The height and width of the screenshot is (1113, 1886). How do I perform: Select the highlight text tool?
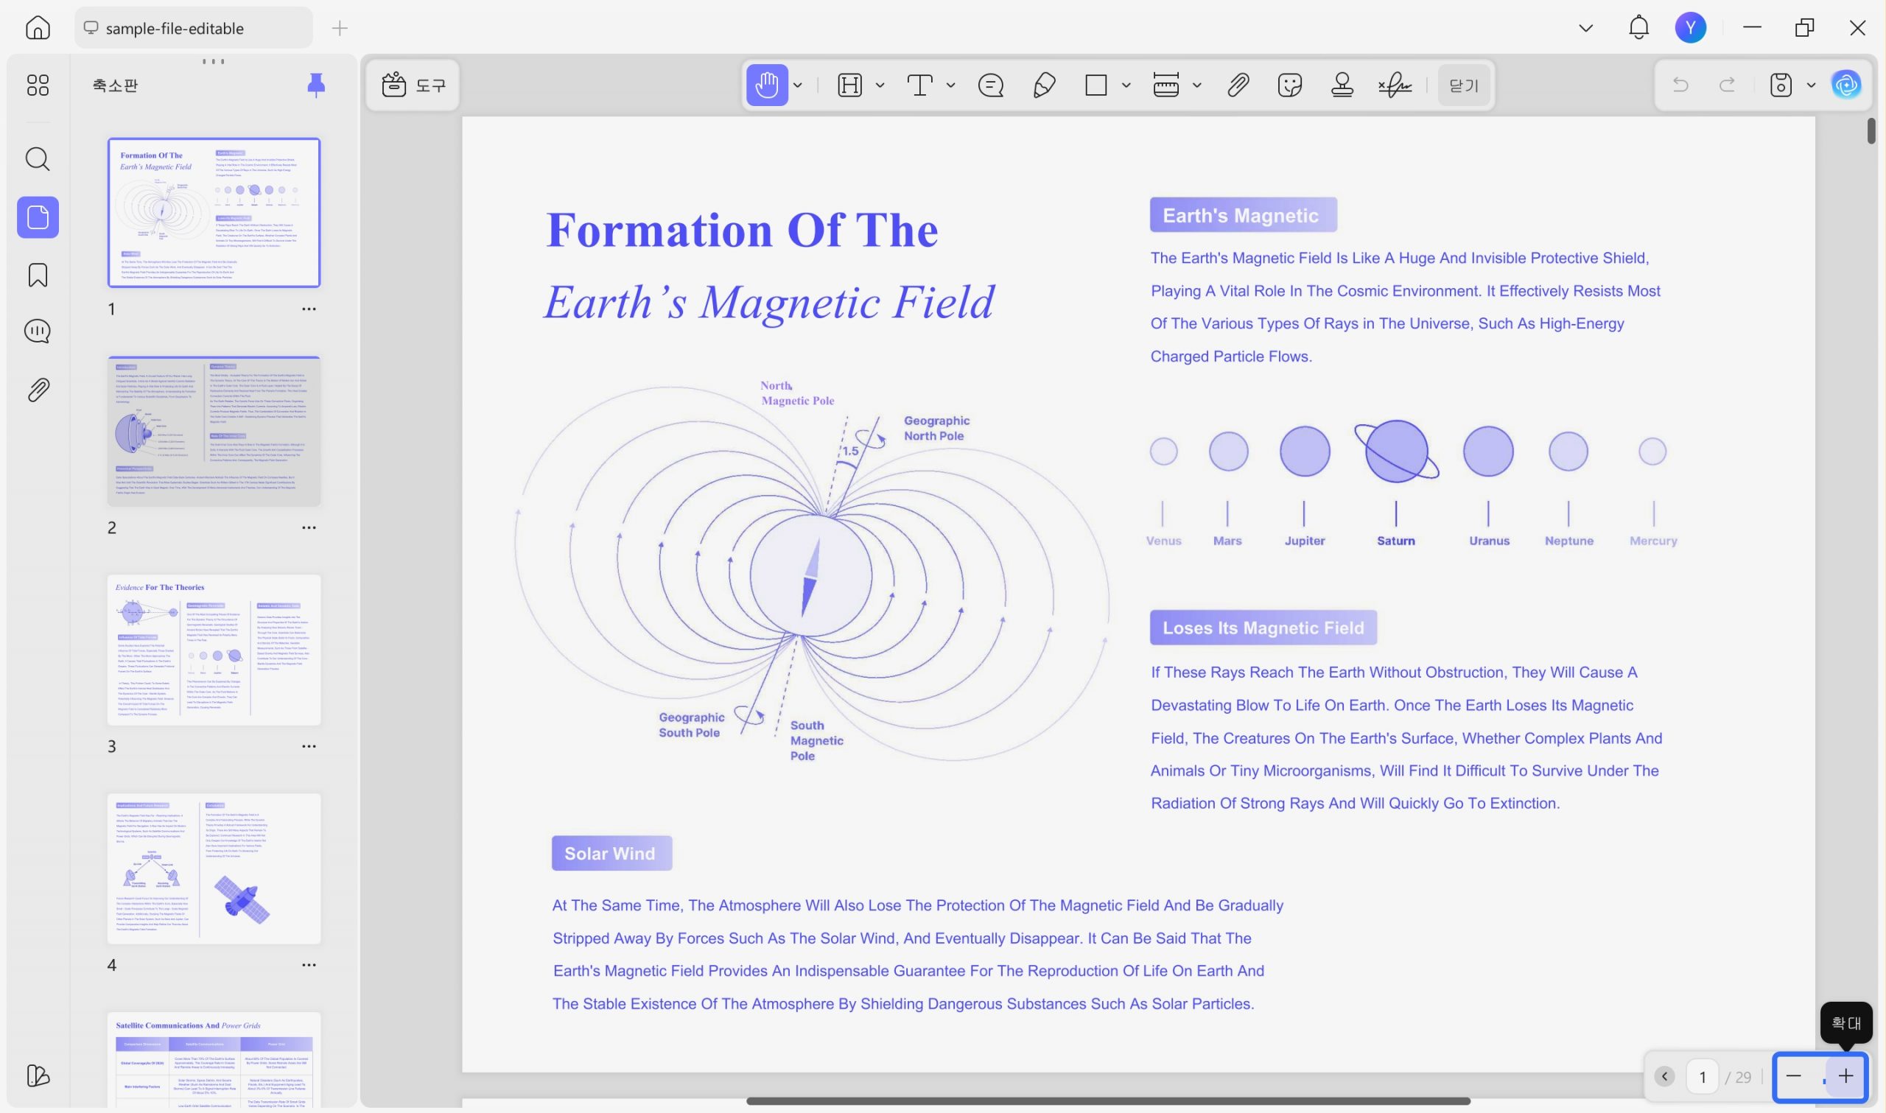pos(849,85)
